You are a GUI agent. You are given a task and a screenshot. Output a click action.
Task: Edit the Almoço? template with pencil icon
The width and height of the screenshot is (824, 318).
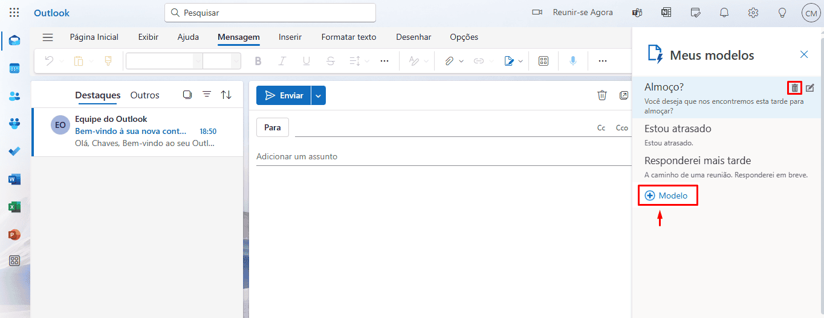(810, 88)
